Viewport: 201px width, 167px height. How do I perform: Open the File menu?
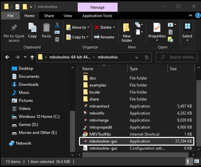pos(10,16)
